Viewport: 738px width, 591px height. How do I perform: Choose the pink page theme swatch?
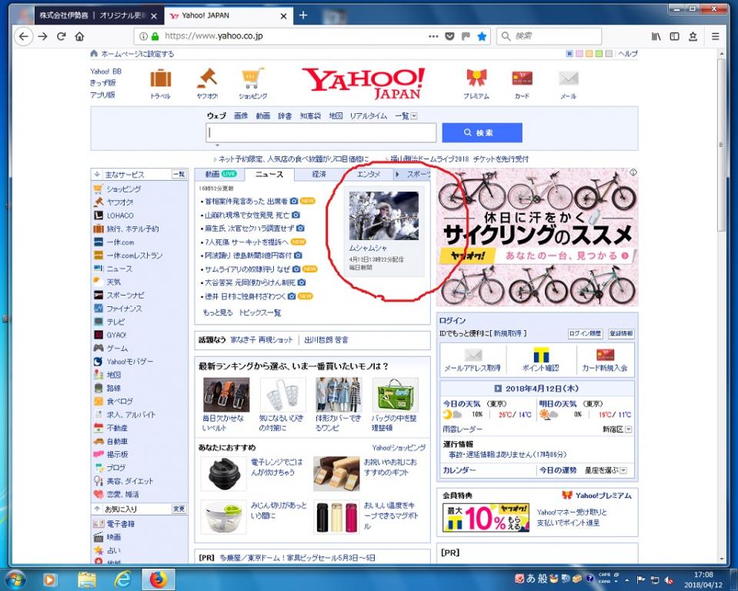tap(579, 54)
